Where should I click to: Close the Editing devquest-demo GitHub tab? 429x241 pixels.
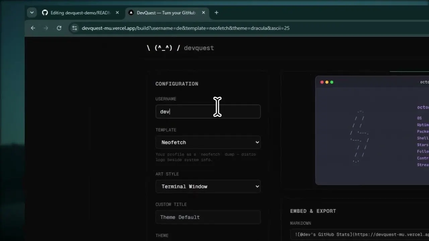click(x=117, y=13)
